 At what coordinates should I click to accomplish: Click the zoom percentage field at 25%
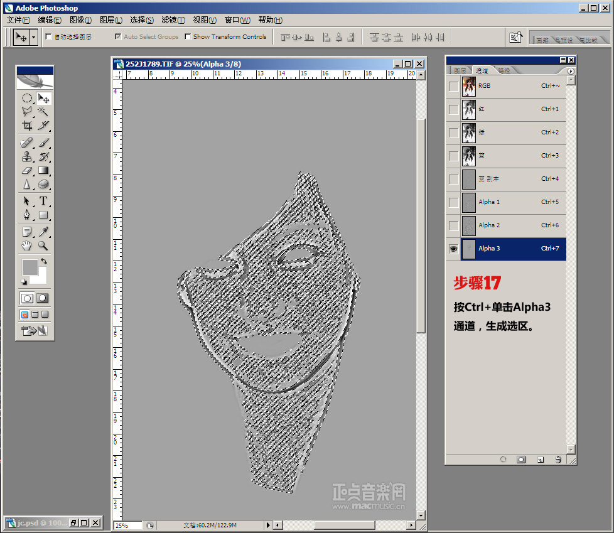127,525
